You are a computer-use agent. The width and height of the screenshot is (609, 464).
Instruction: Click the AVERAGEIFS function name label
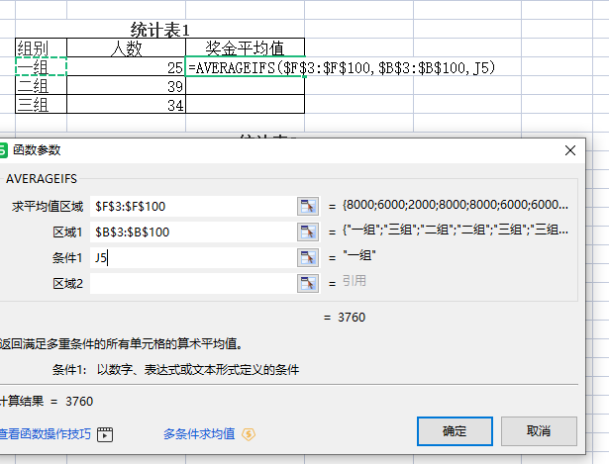(x=42, y=179)
